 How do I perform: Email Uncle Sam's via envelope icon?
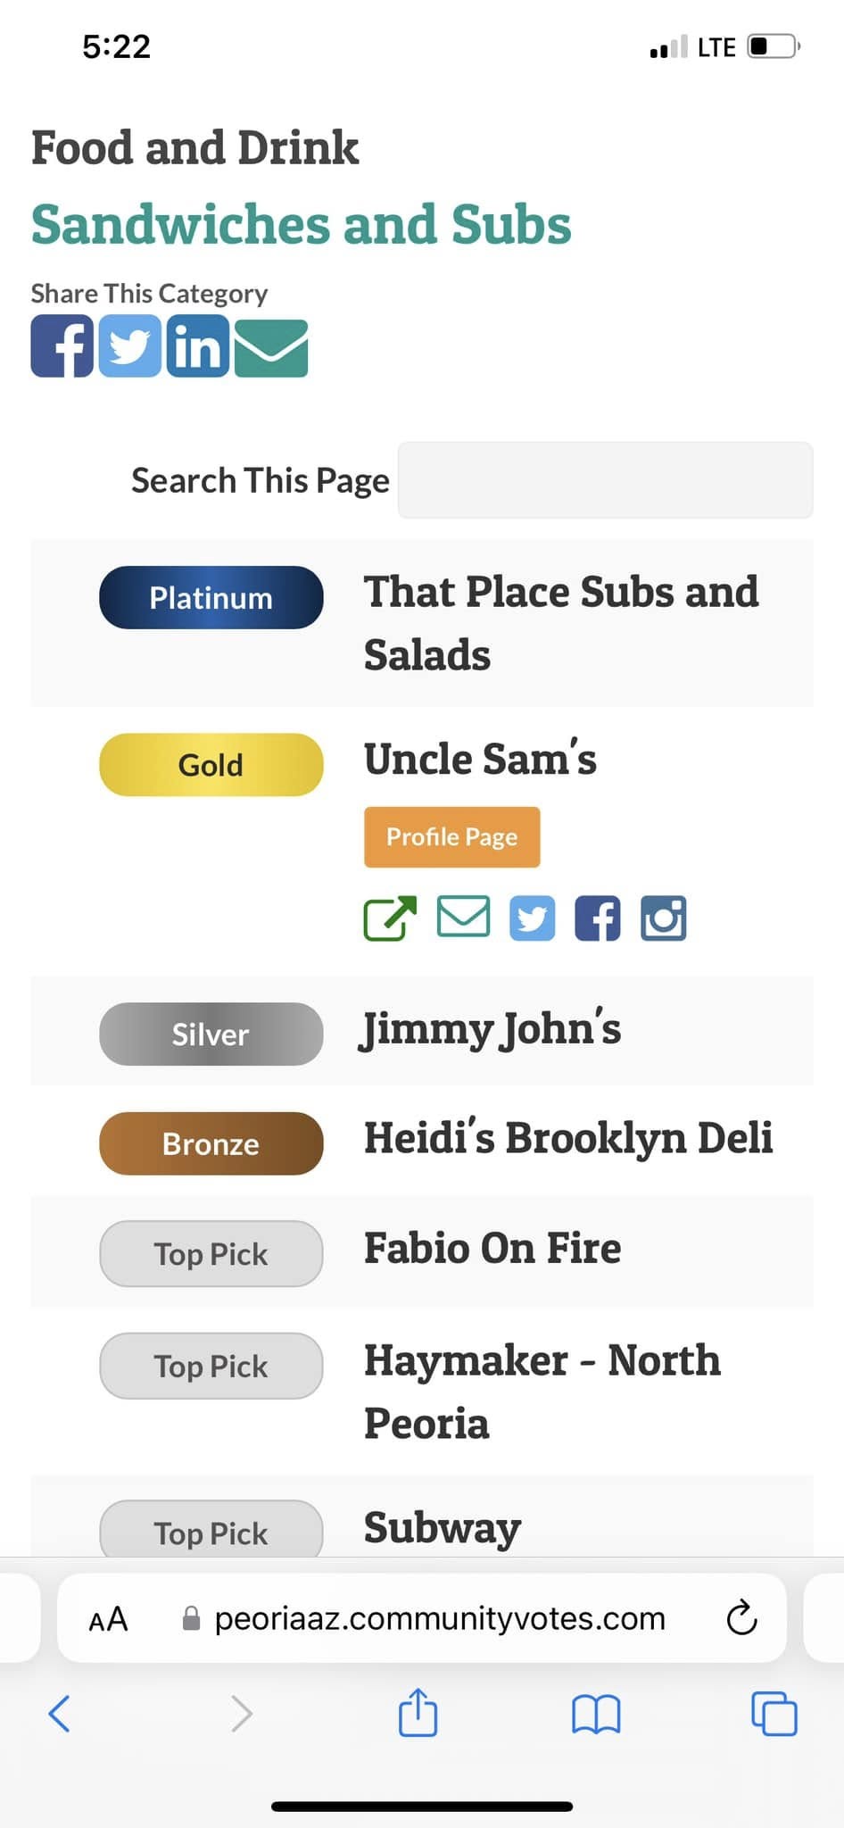[464, 916]
